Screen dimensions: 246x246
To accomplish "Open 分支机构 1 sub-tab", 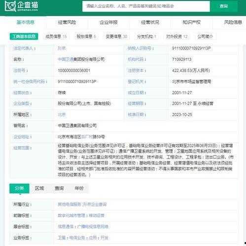I will click(146, 37).
